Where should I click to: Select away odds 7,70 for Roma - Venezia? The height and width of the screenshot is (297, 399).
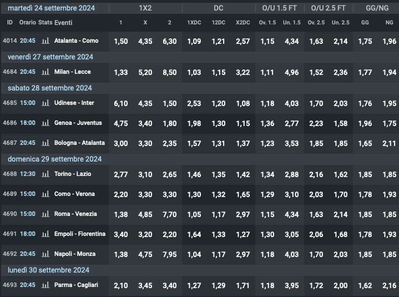[x=170, y=214]
